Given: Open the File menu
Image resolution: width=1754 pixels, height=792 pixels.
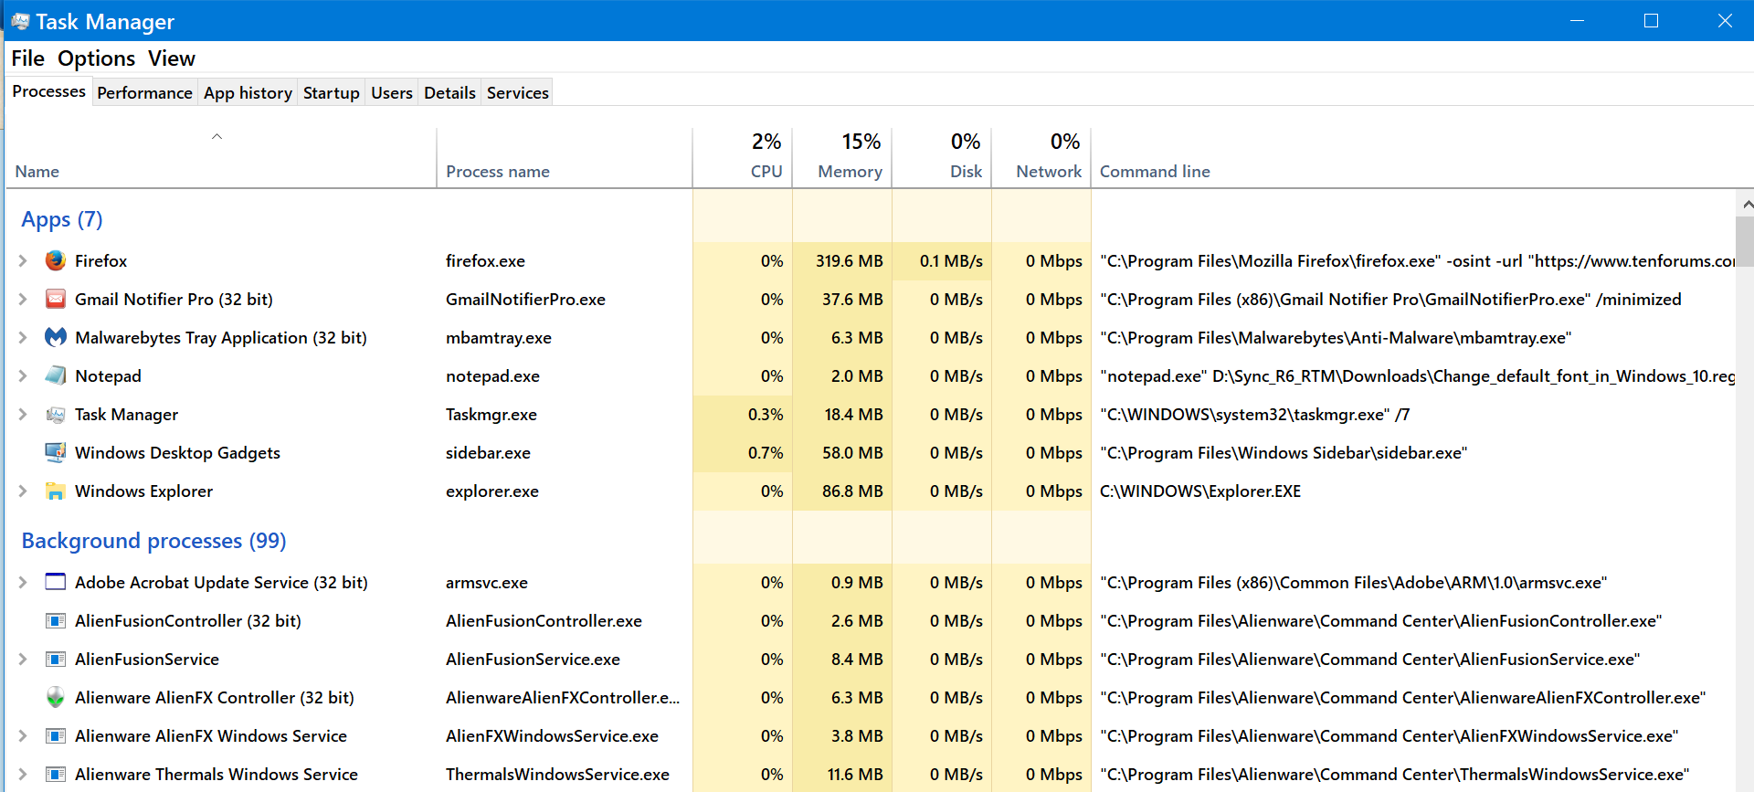Looking at the screenshot, I should (x=27, y=58).
